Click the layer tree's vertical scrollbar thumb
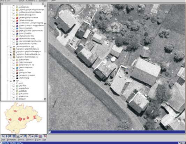The height and width of the screenshot is (144, 186). 45,38
